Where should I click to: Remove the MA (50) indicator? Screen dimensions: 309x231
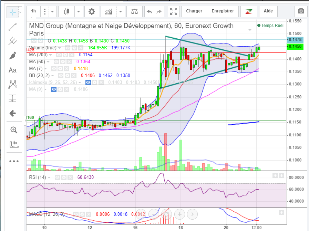pyautogui.click(x=69, y=62)
